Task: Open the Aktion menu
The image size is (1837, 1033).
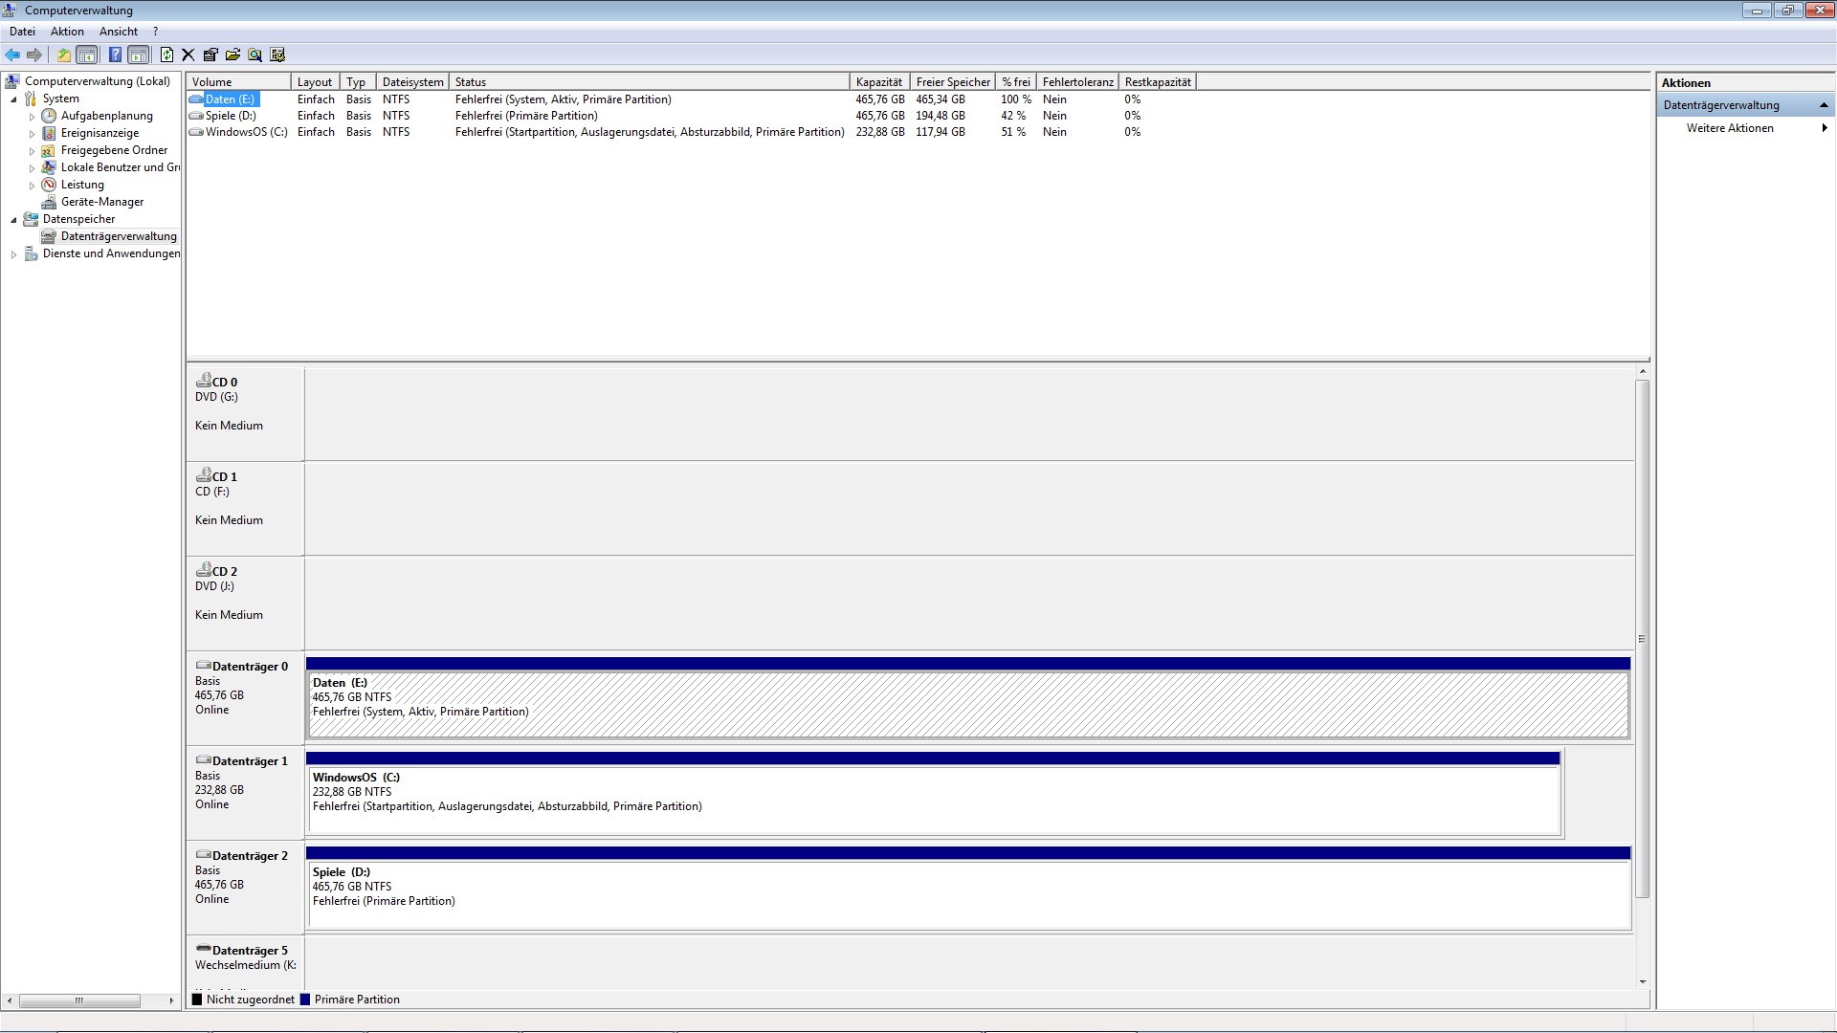Action: [67, 32]
